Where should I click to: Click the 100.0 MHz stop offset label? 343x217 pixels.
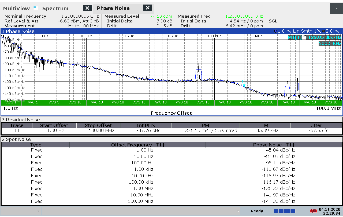pyautogui.click(x=328, y=108)
